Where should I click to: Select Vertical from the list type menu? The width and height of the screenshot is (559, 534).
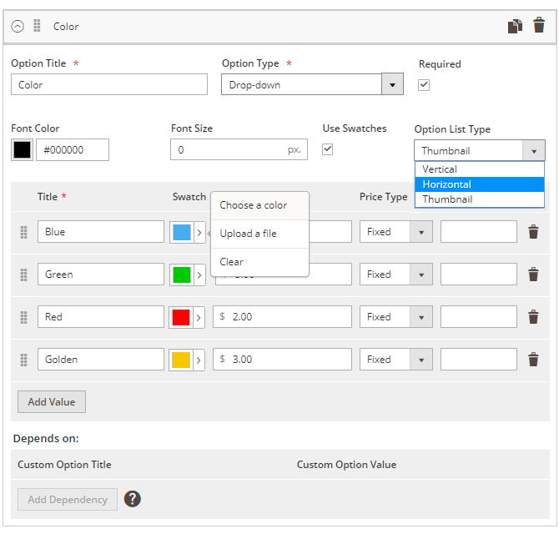(480, 169)
